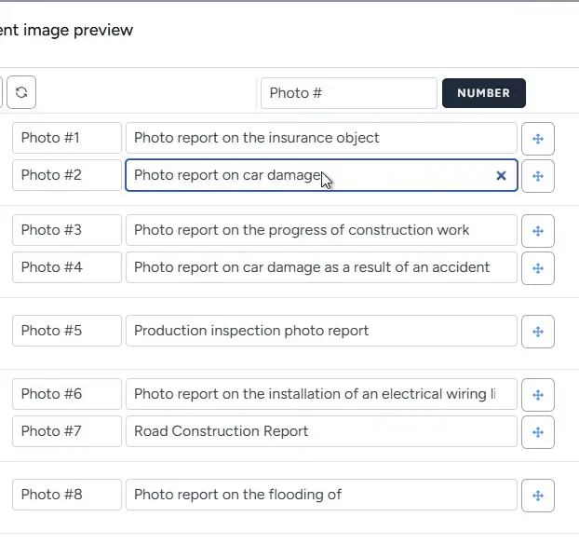This screenshot has height=544, width=579.
Task: Click the move handle for Photo #8
Action: [538, 496]
